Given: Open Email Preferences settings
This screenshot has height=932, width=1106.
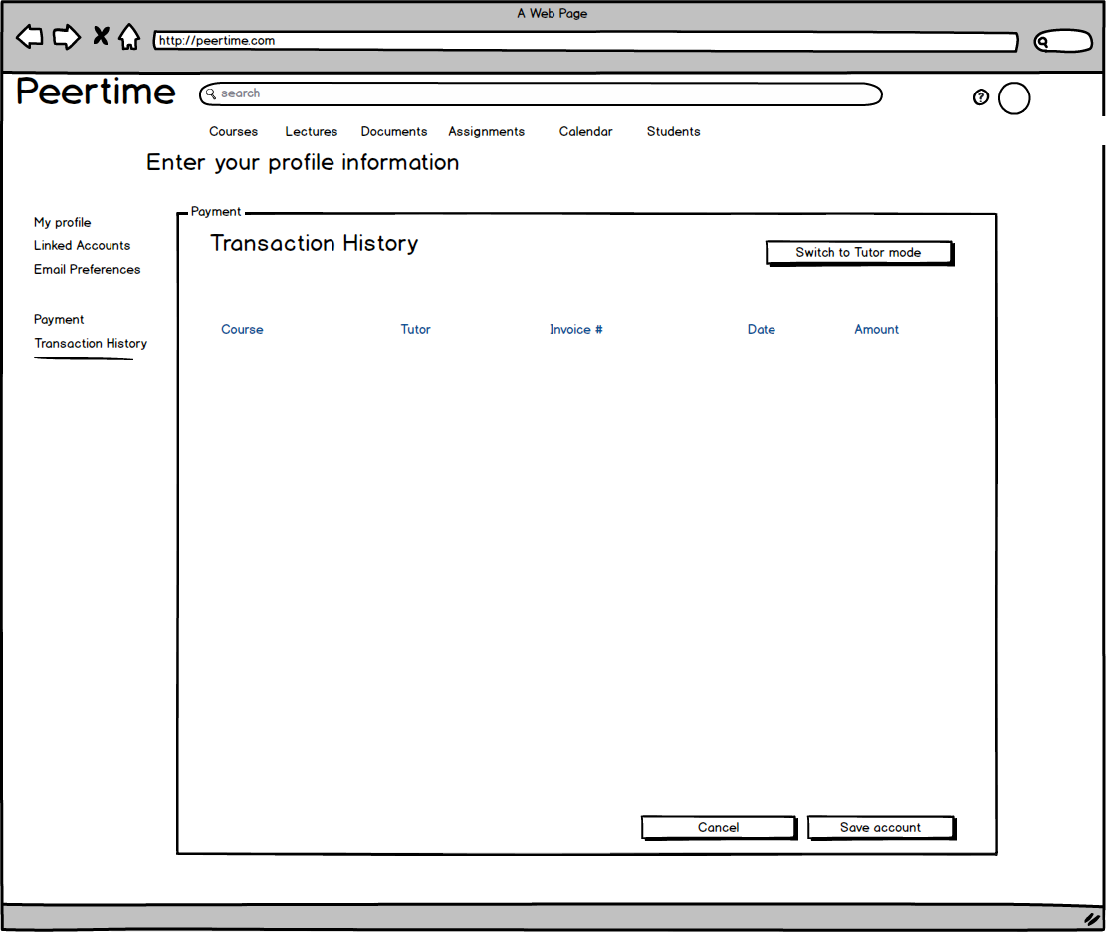Looking at the screenshot, I should tap(87, 270).
